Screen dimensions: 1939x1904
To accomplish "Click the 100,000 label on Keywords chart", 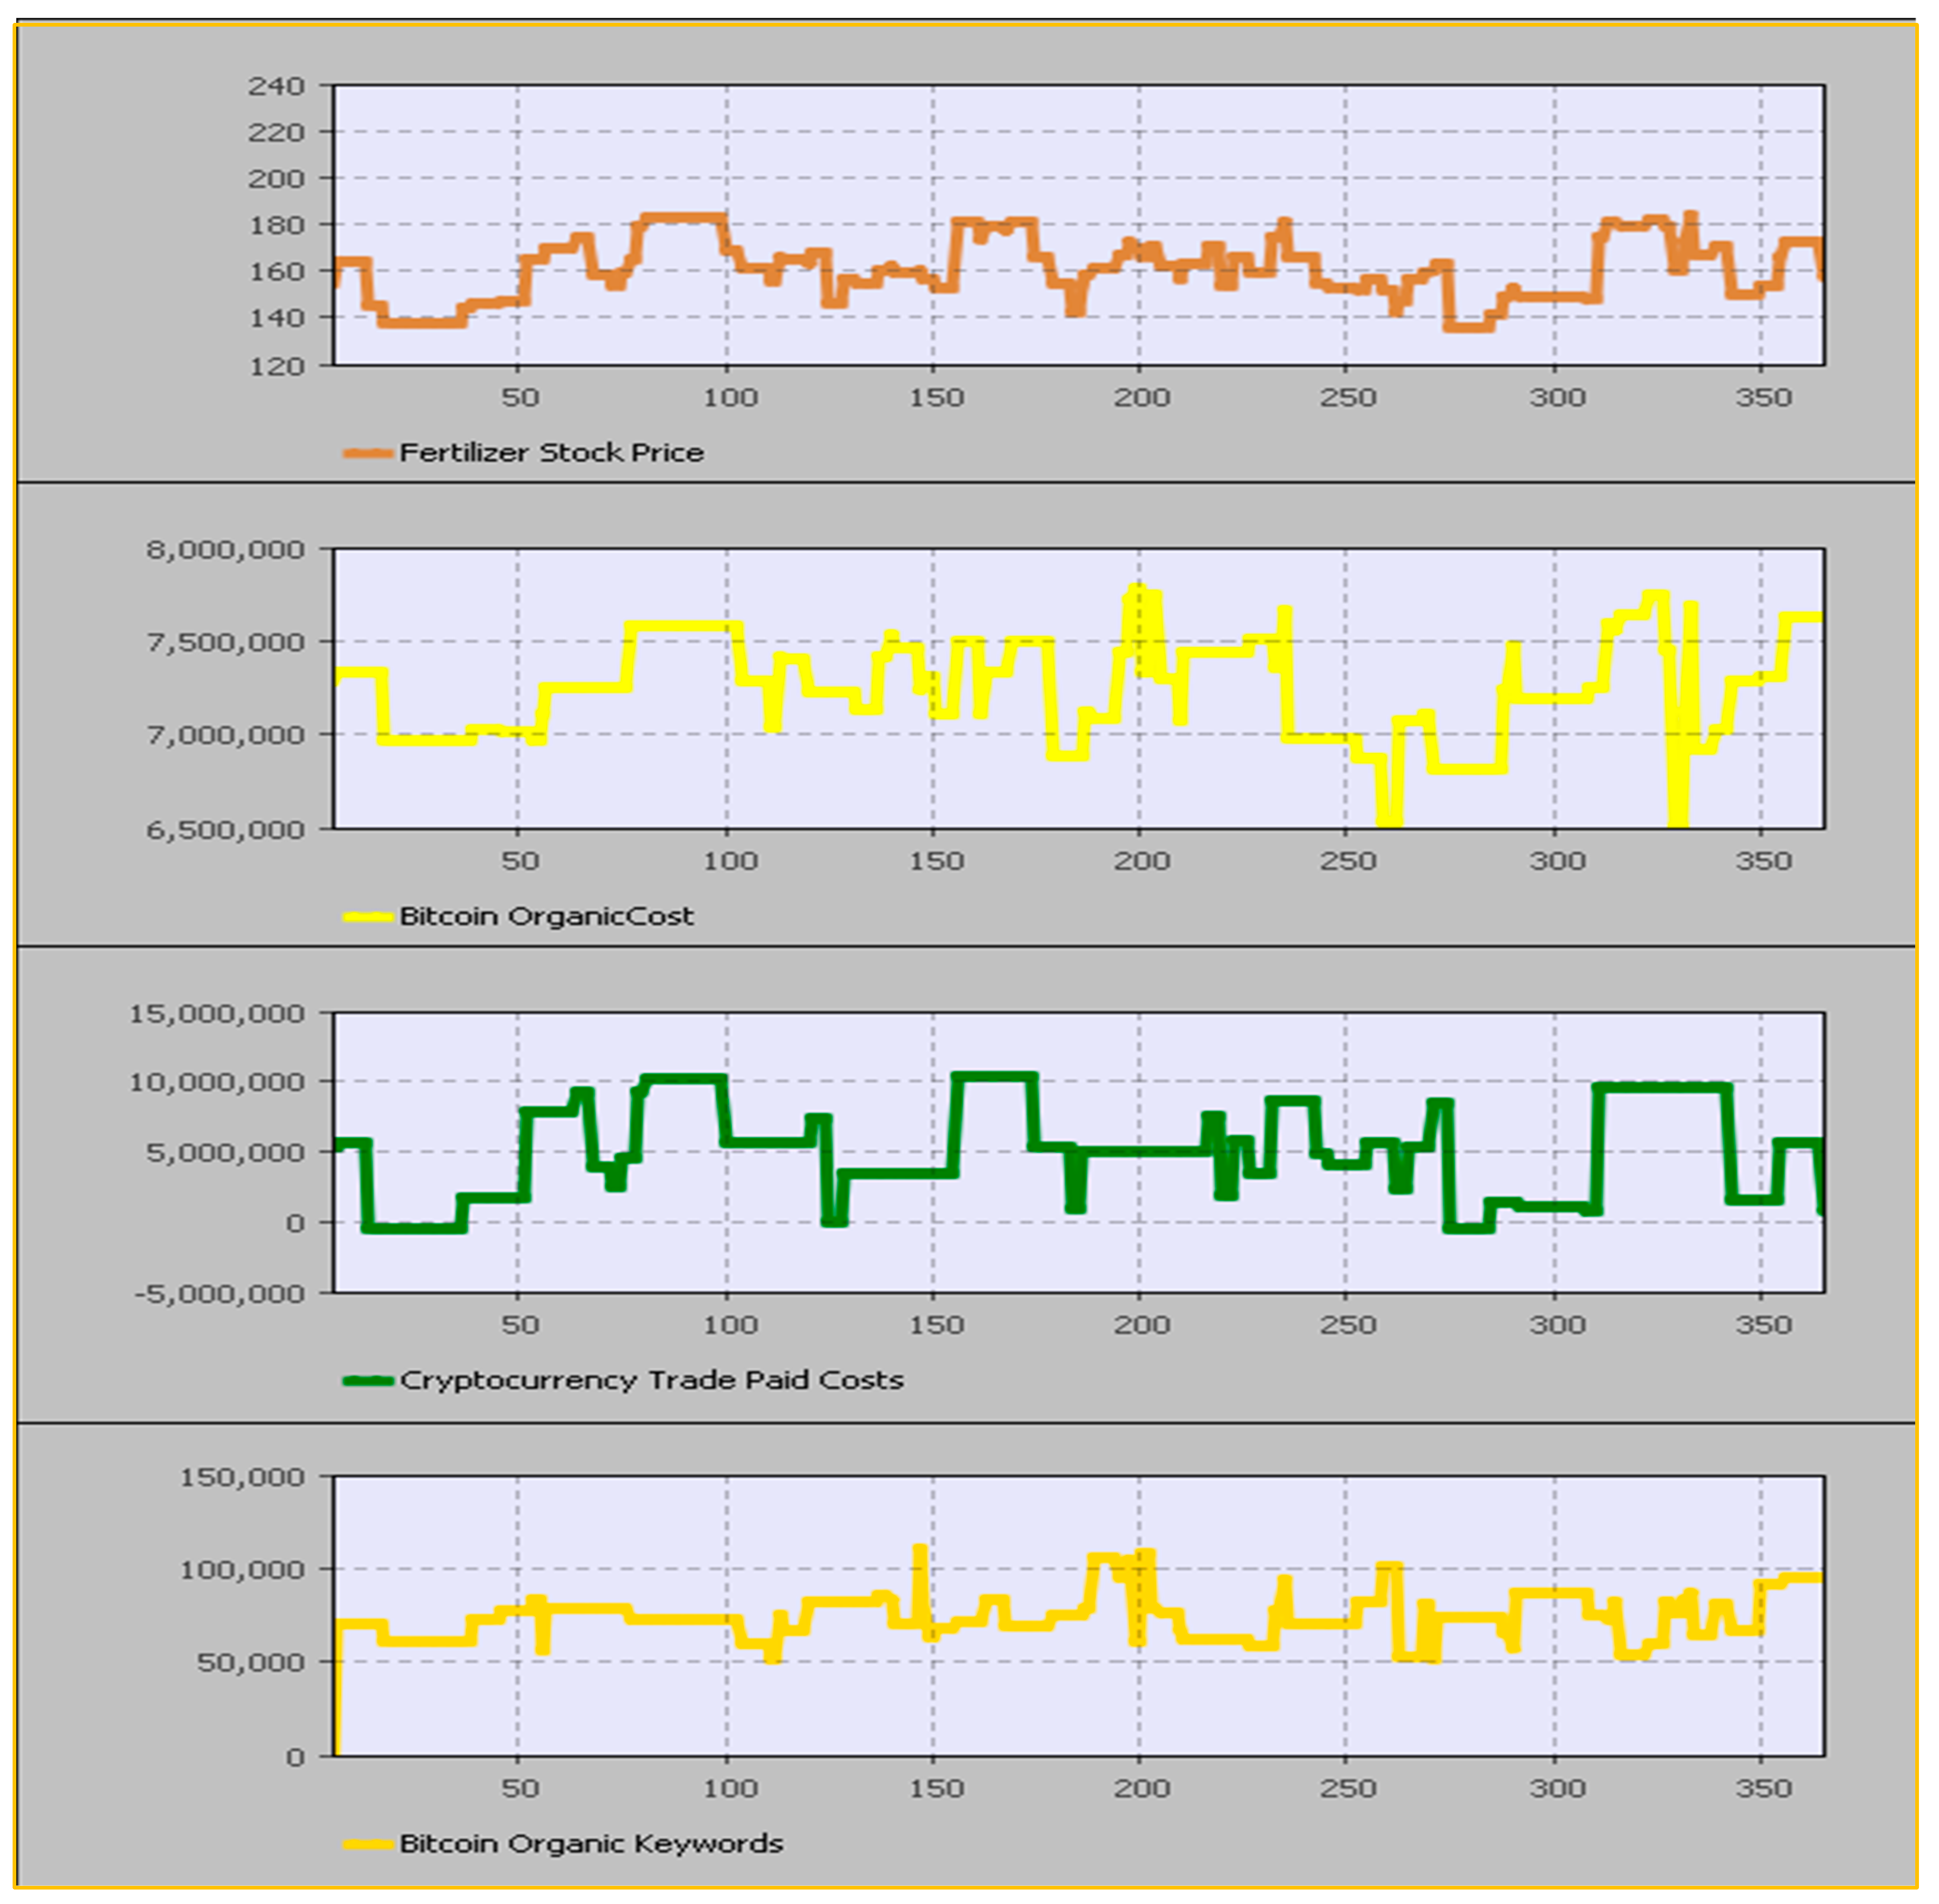I will (x=242, y=1570).
